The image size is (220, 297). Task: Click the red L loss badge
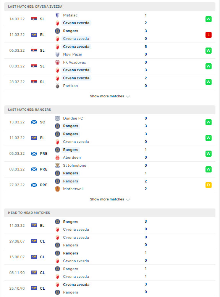click(209, 35)
